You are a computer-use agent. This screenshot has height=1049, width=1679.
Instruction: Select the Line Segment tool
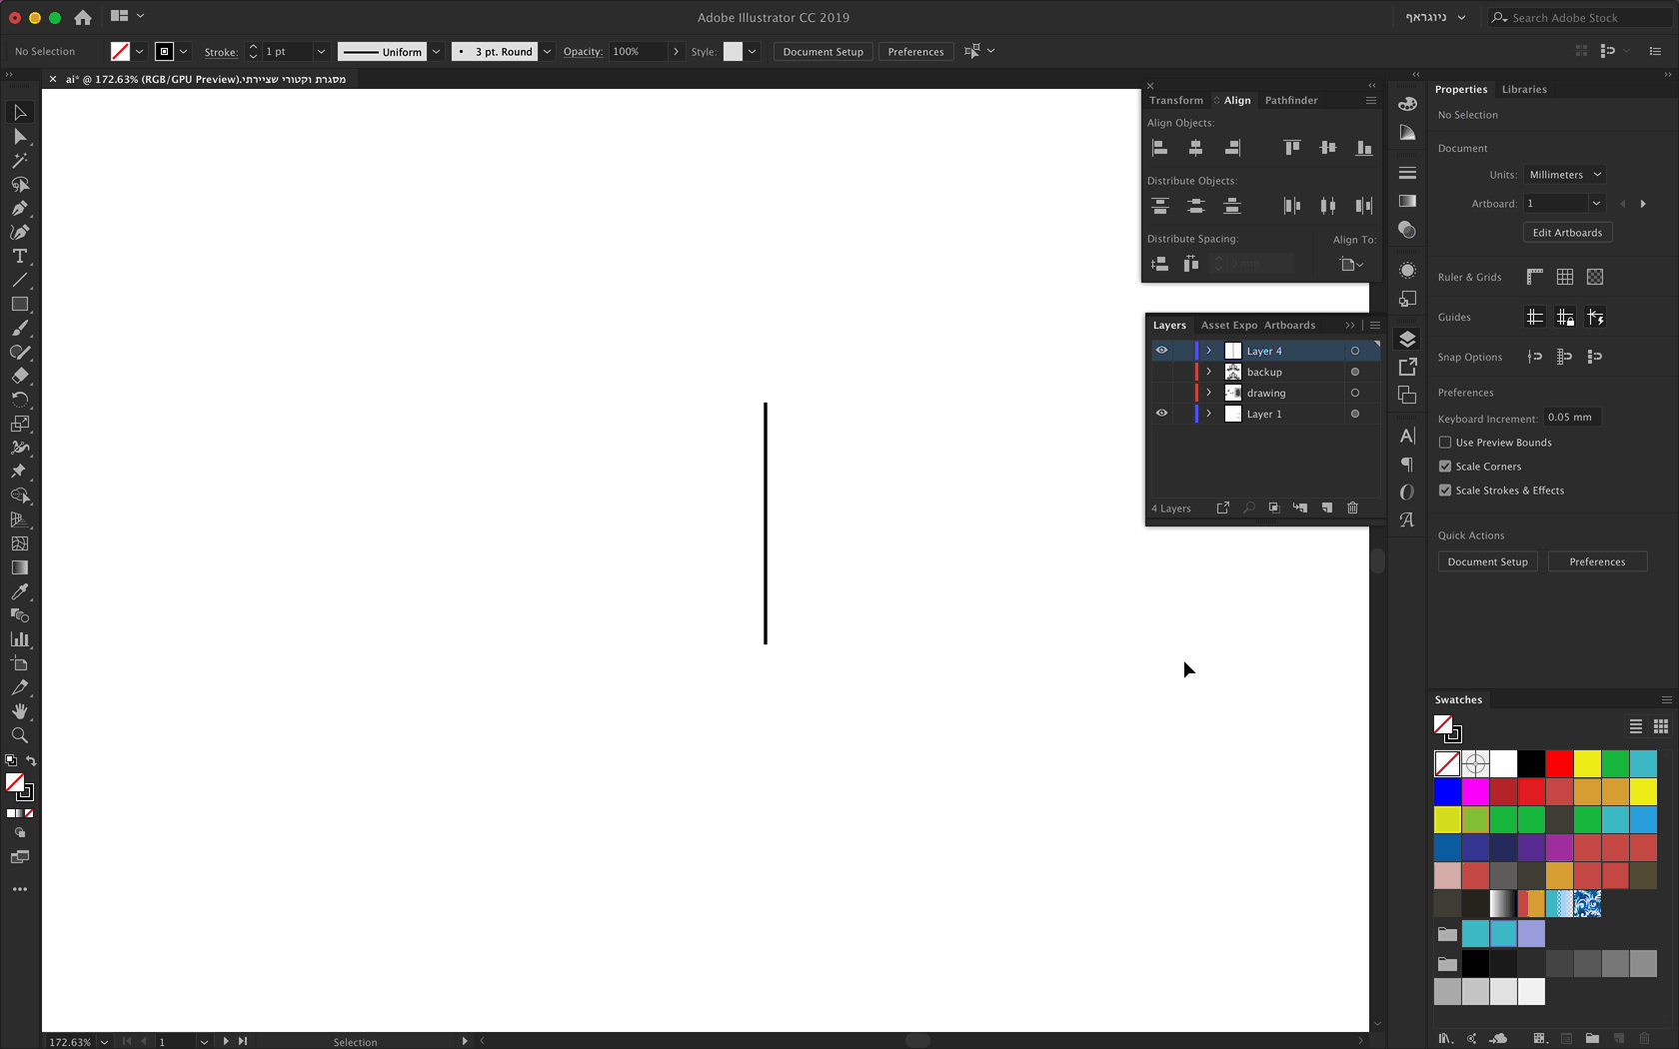tap(20, 281)
